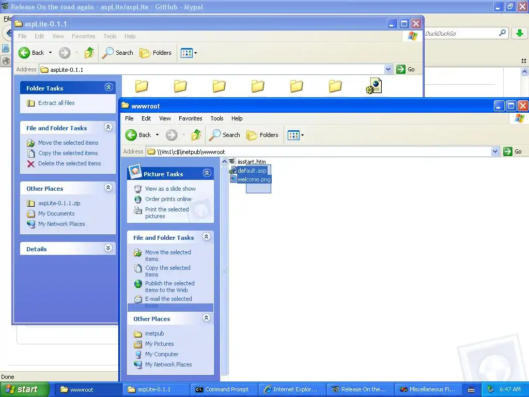Select the default.asp file

252,171
